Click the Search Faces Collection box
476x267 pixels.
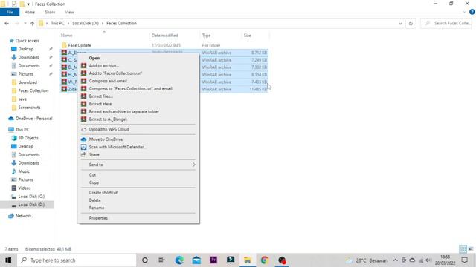click(x=446, y=23)
